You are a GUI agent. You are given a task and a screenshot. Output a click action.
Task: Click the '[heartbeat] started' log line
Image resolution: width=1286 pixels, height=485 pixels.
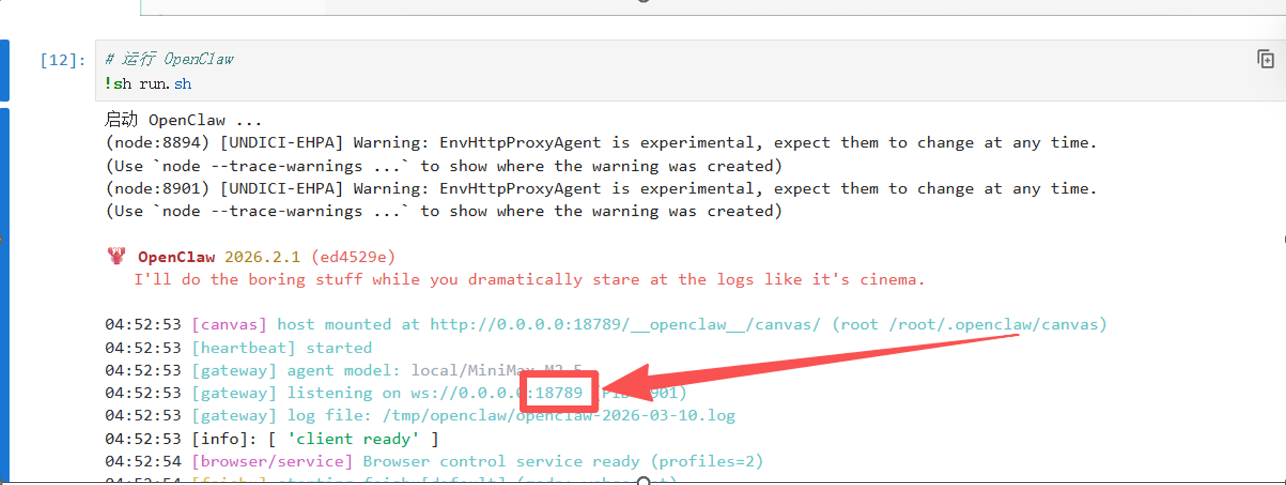tap(282, 348)
